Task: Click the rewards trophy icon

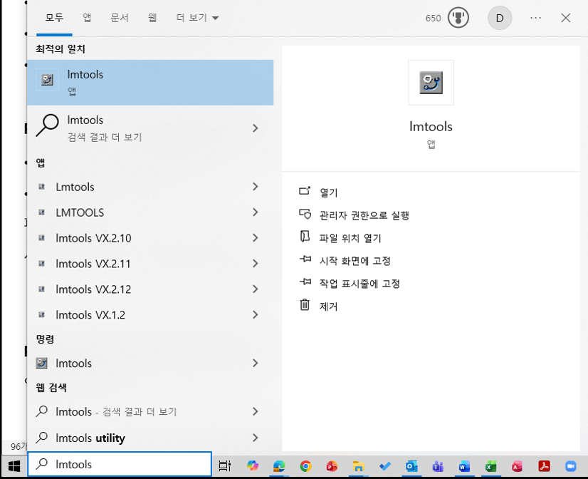Action: 458,18
